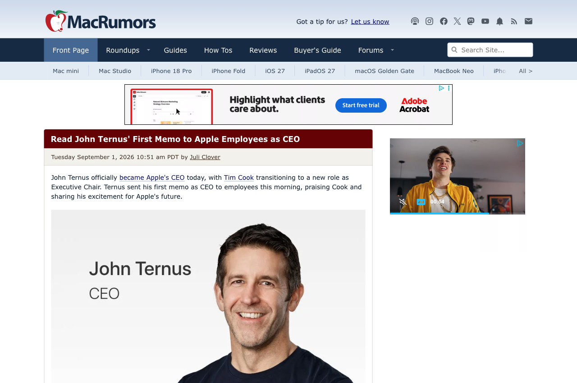The image size is (577, 383).
Task: Open the Roundups menu item
Action: point(123,50)
